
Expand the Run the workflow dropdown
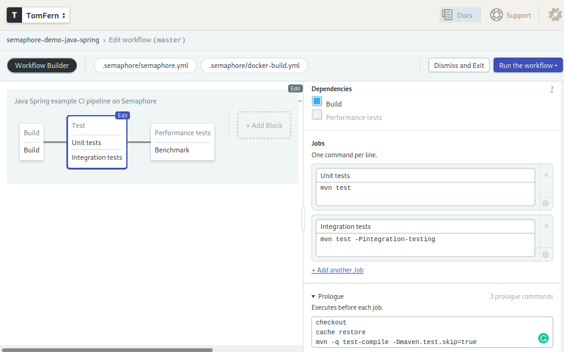tap(528, 66)
